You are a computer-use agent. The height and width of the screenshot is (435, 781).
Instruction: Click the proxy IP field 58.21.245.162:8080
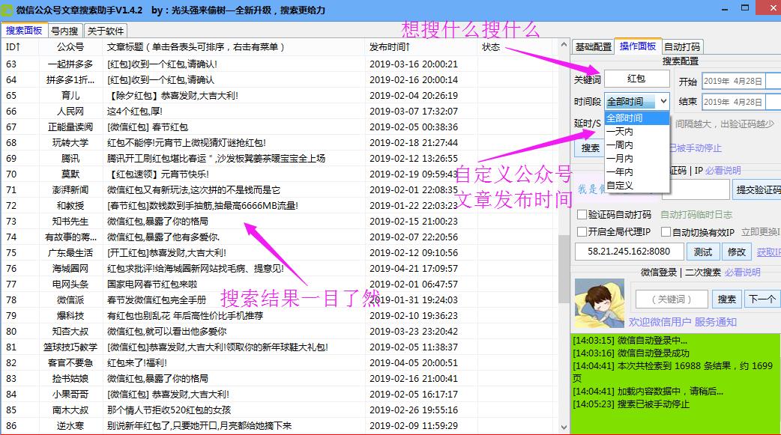click(x=629, y=252)
